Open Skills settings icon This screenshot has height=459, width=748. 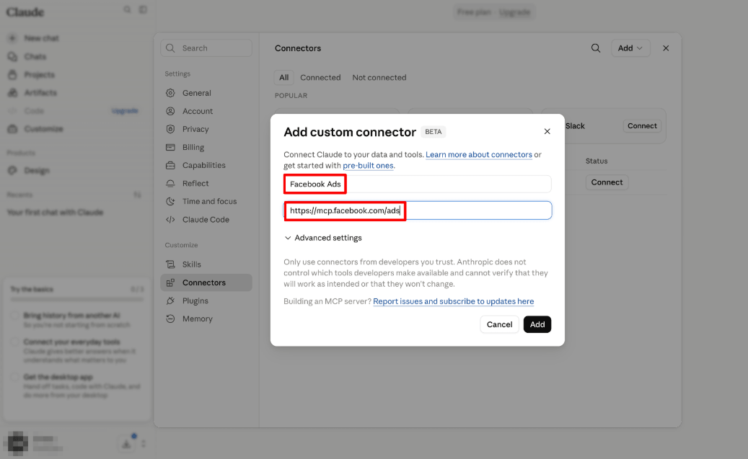coord(170,264)
